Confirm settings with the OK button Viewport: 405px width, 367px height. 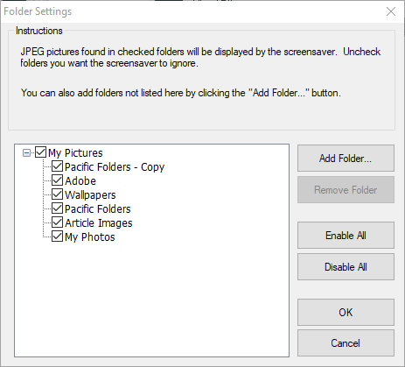(x=346, y=313)
